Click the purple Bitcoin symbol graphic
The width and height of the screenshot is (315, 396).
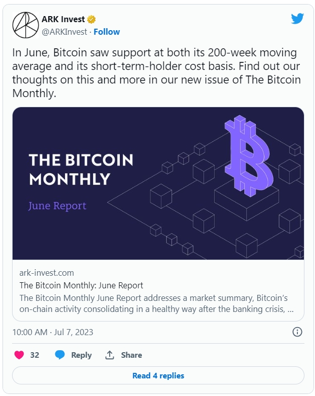(249, 156)
